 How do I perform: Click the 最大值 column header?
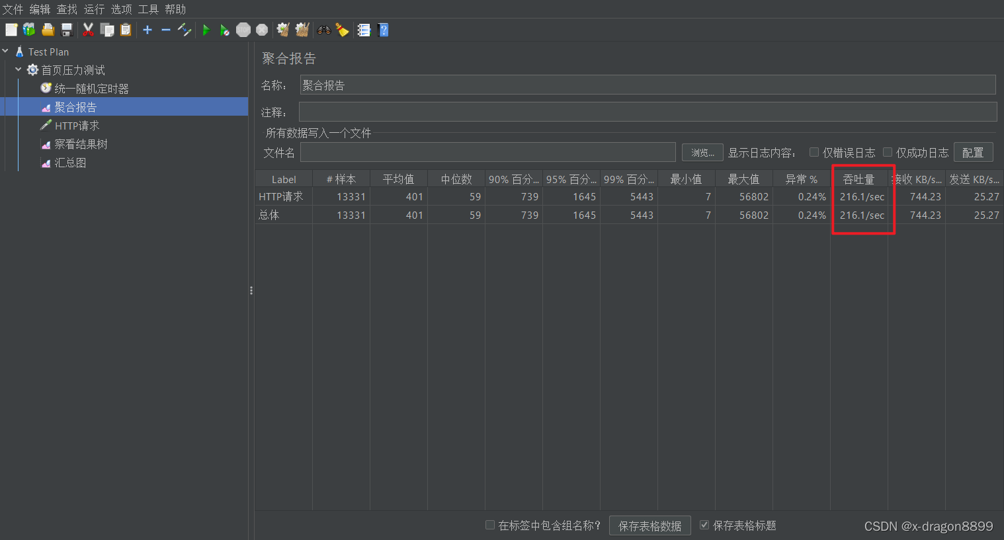[x=744, y=179]
